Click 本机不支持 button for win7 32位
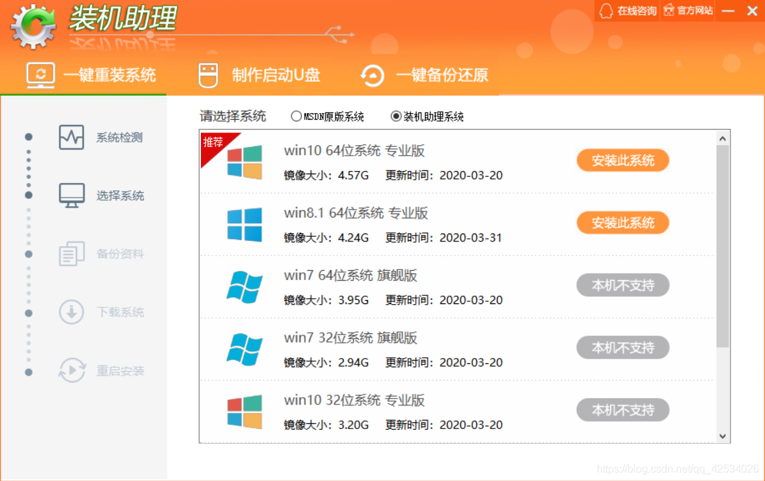 click(623, 348)
